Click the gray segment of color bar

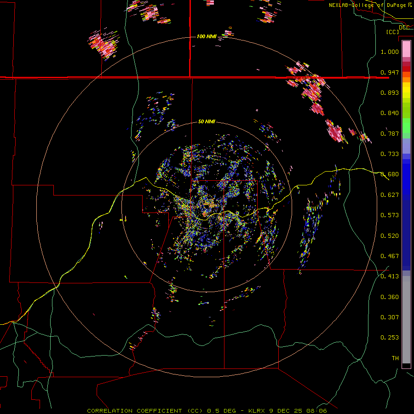pyautogui.click(x=406, y=320)
